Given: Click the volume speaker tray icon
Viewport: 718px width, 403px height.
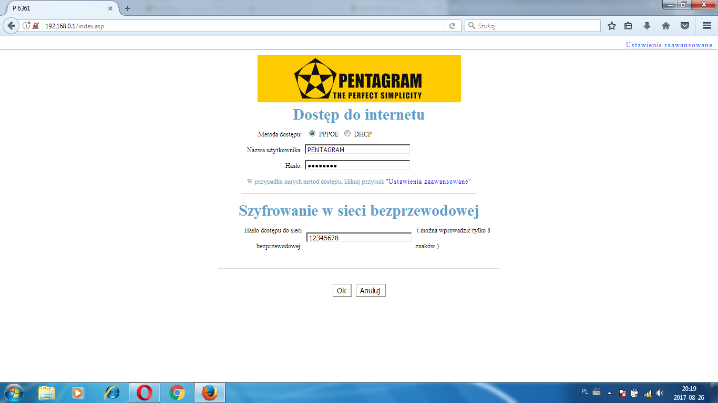Looking at the screenshot, I should 660,393.
